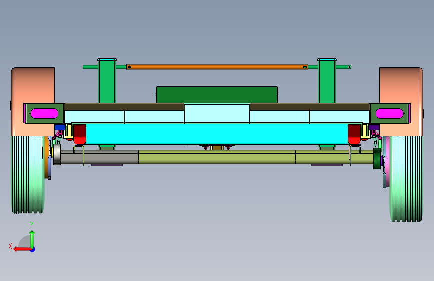
Task: Select the gray axle section on left
Action: (100, 157)
